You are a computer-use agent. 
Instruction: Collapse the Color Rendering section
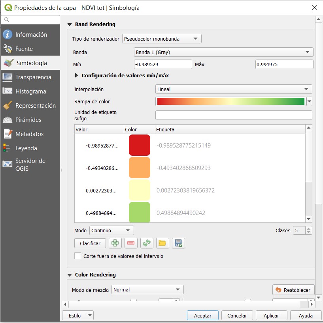[70, 275]
